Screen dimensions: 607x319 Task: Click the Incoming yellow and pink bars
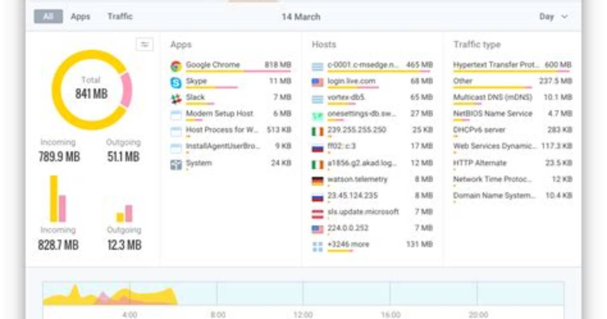pos(58,199)
